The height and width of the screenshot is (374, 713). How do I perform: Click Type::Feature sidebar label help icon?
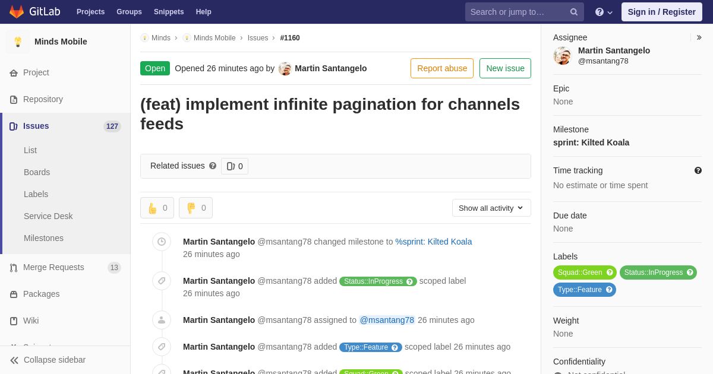click(609, 290)
